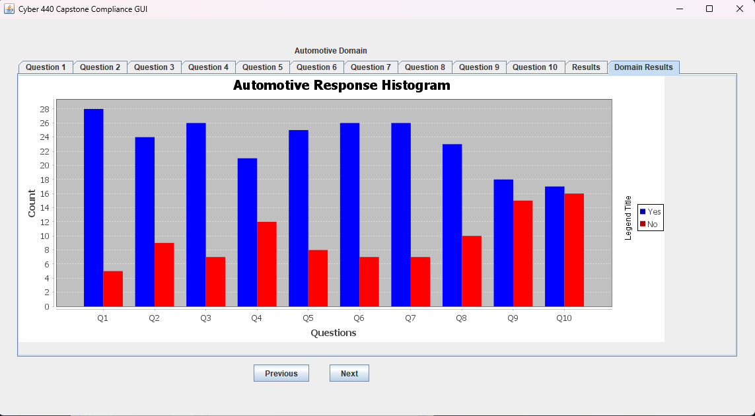
Task: Click the Java app icon in title bar
Action: click(9, 9)
